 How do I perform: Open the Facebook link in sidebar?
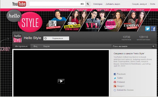(x=121, y=74)
